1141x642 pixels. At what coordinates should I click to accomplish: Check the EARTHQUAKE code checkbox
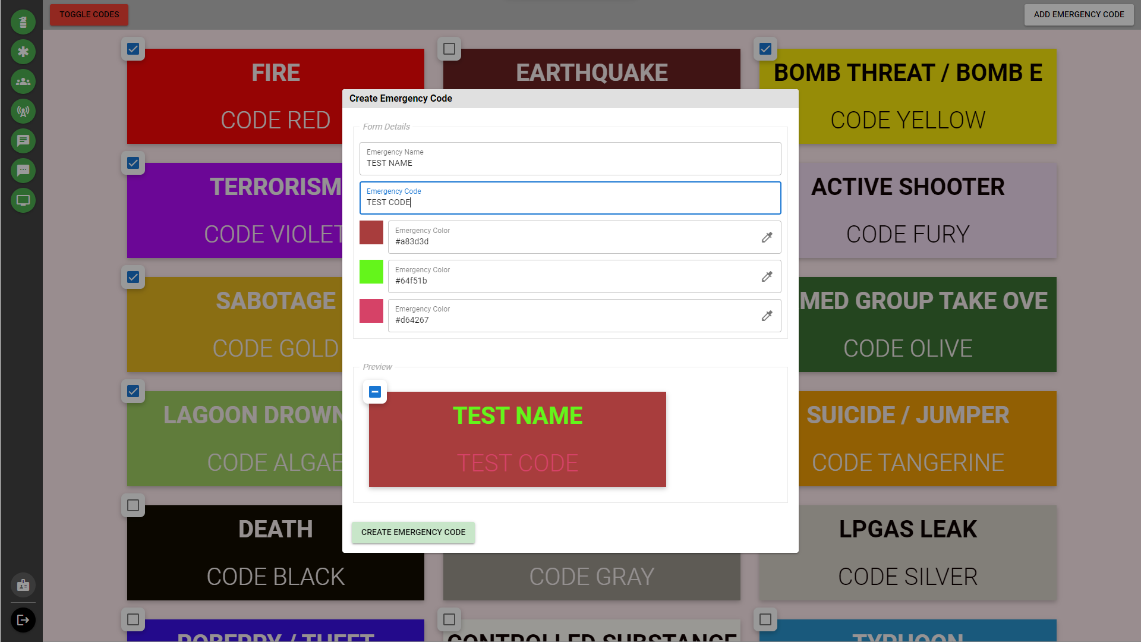click(449, 49)
